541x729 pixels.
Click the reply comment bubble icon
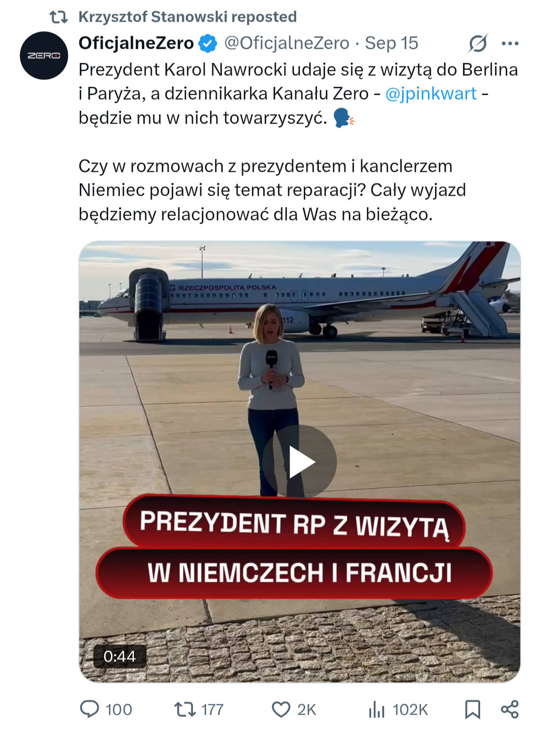[x=89, y=709]
